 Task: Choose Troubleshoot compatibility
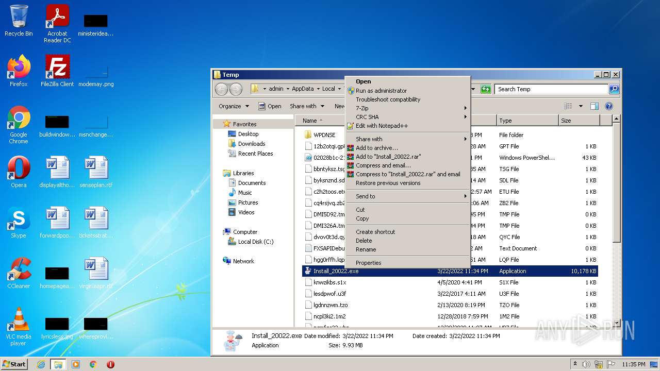pos(407,99)
